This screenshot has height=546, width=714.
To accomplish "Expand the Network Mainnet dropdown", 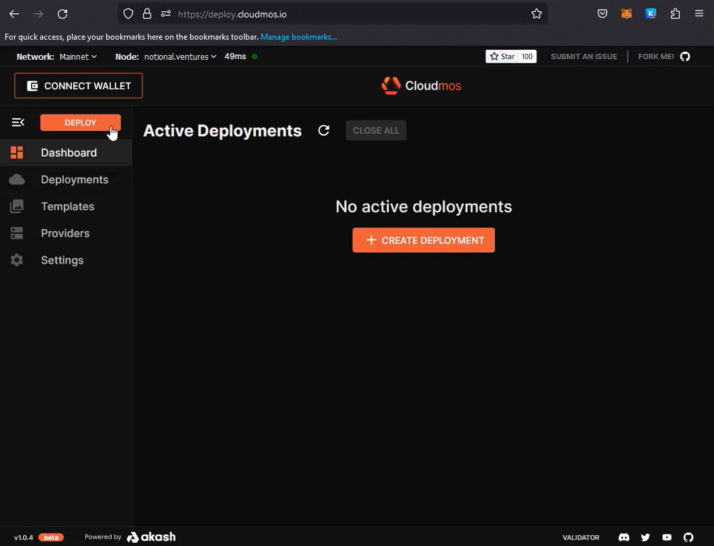I will coord(77,56).
